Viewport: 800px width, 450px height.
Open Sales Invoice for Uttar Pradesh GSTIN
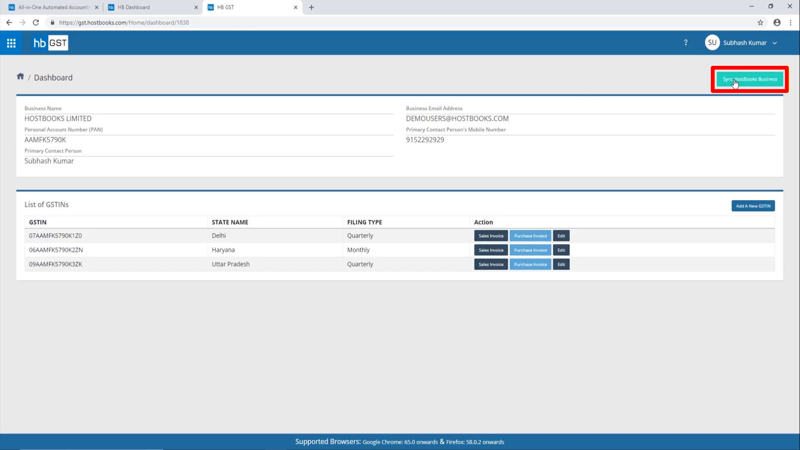coord(491,264)
